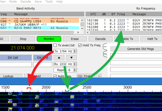Click Generate Std Msgs button
This screenshot has width=162, height=111.
140,49
